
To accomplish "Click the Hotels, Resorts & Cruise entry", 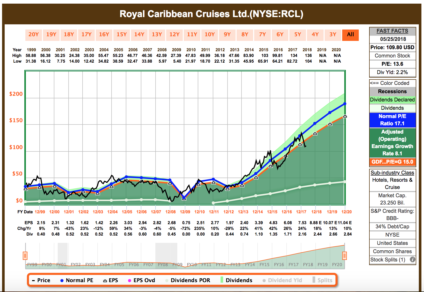I will pyautogui.click(x=392, y=184).
